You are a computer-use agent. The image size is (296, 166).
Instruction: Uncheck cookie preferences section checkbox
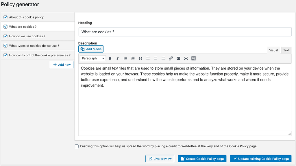click(x=5, y=55)
